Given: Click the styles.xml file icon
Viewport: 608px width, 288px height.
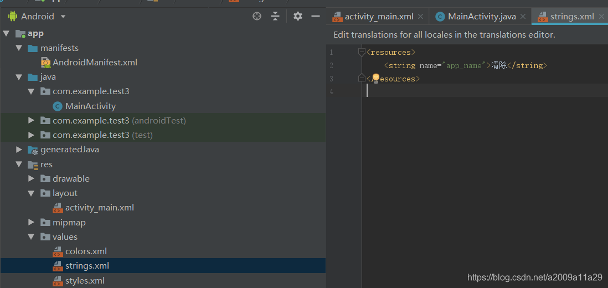Looking at the screenshot, I should (58, 281).
